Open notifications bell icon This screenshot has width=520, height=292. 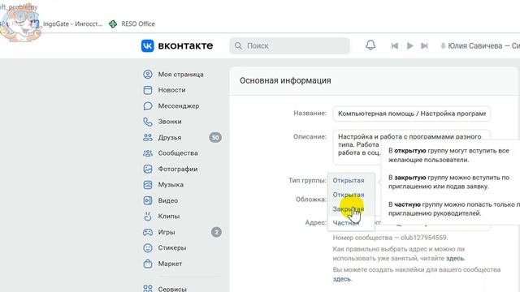pos(370,45)
